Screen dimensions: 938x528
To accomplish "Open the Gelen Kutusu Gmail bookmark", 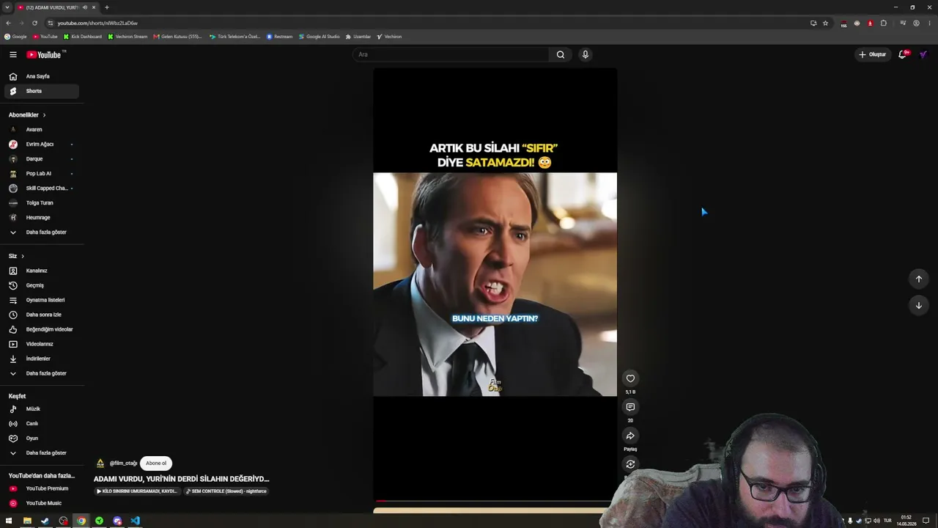I will pos(178,37).
